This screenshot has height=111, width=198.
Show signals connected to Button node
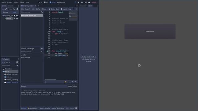[x=15, y=18]
